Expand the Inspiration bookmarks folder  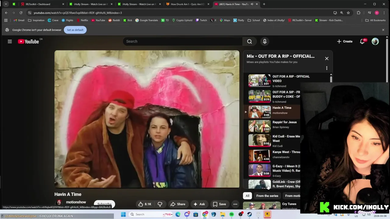coord(36,20)
